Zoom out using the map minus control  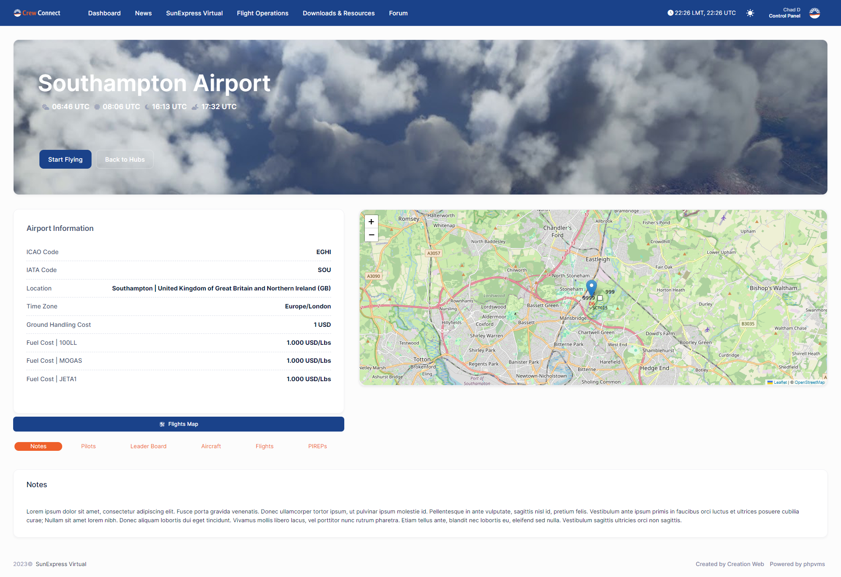[x=371, y=235]
